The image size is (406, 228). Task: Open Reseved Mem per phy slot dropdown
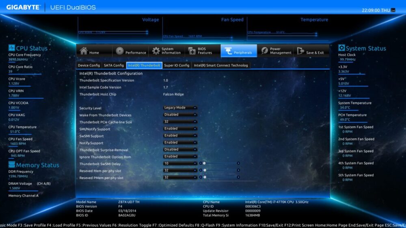pos(180,170)
